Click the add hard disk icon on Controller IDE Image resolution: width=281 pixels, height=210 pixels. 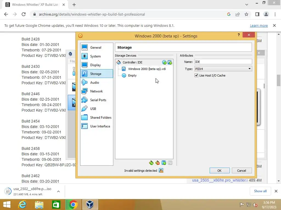click(x=170, y=62)
